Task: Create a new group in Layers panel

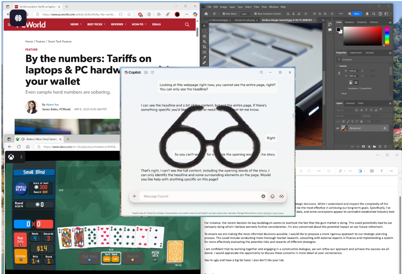Action: coord(374,146)
